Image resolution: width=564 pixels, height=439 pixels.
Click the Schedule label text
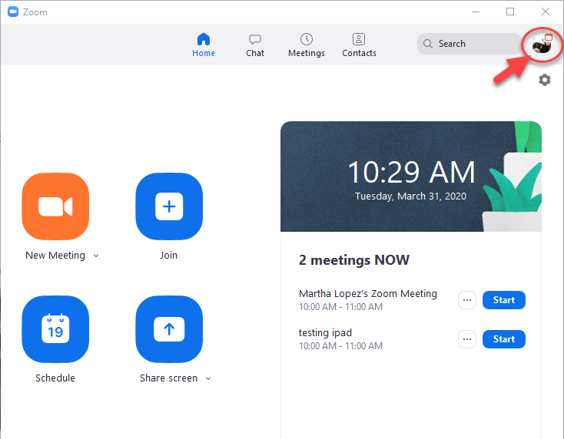coord(55,378)
